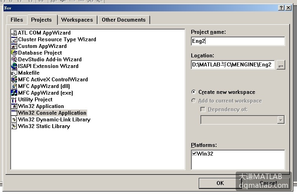The height and width of the screenshot is (196, 297).
Task: Choose the Makefile project icon
Action: pyautogui.click(x=14, y=73)
